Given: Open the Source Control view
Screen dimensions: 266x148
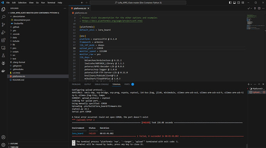Looking at the screenshot, I should click(3, 25).
